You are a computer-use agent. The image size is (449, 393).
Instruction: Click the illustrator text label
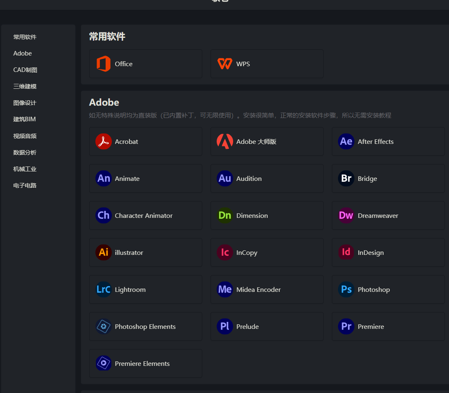pos(129,252)
